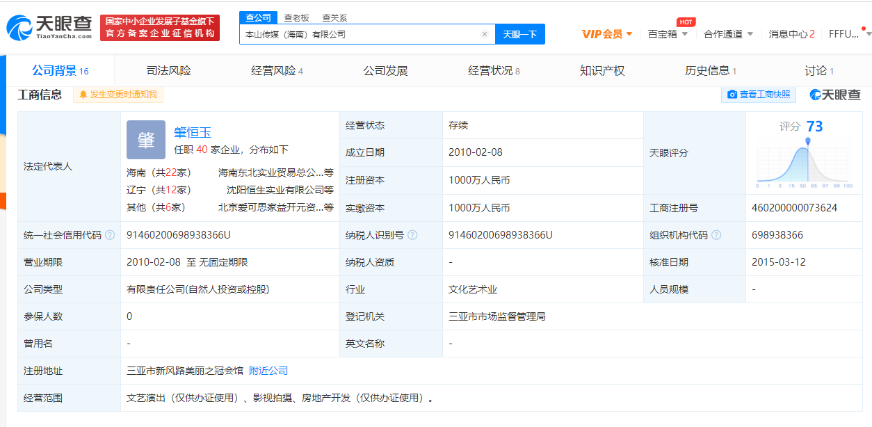Click the 经营范围 description text

[280, 398]
